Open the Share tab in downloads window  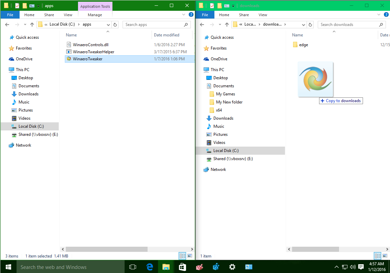244,15
